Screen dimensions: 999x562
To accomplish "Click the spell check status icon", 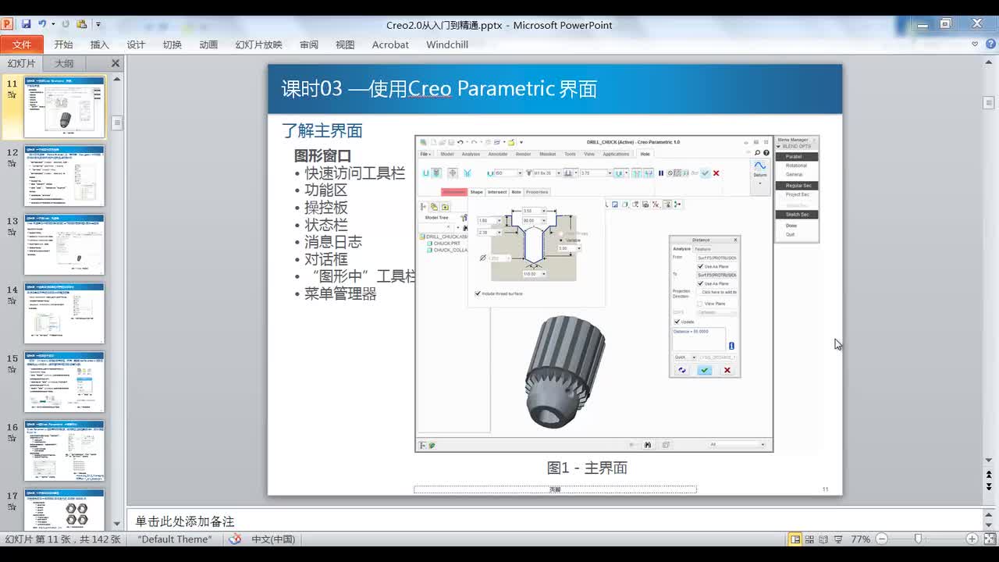I will point(235,539).
